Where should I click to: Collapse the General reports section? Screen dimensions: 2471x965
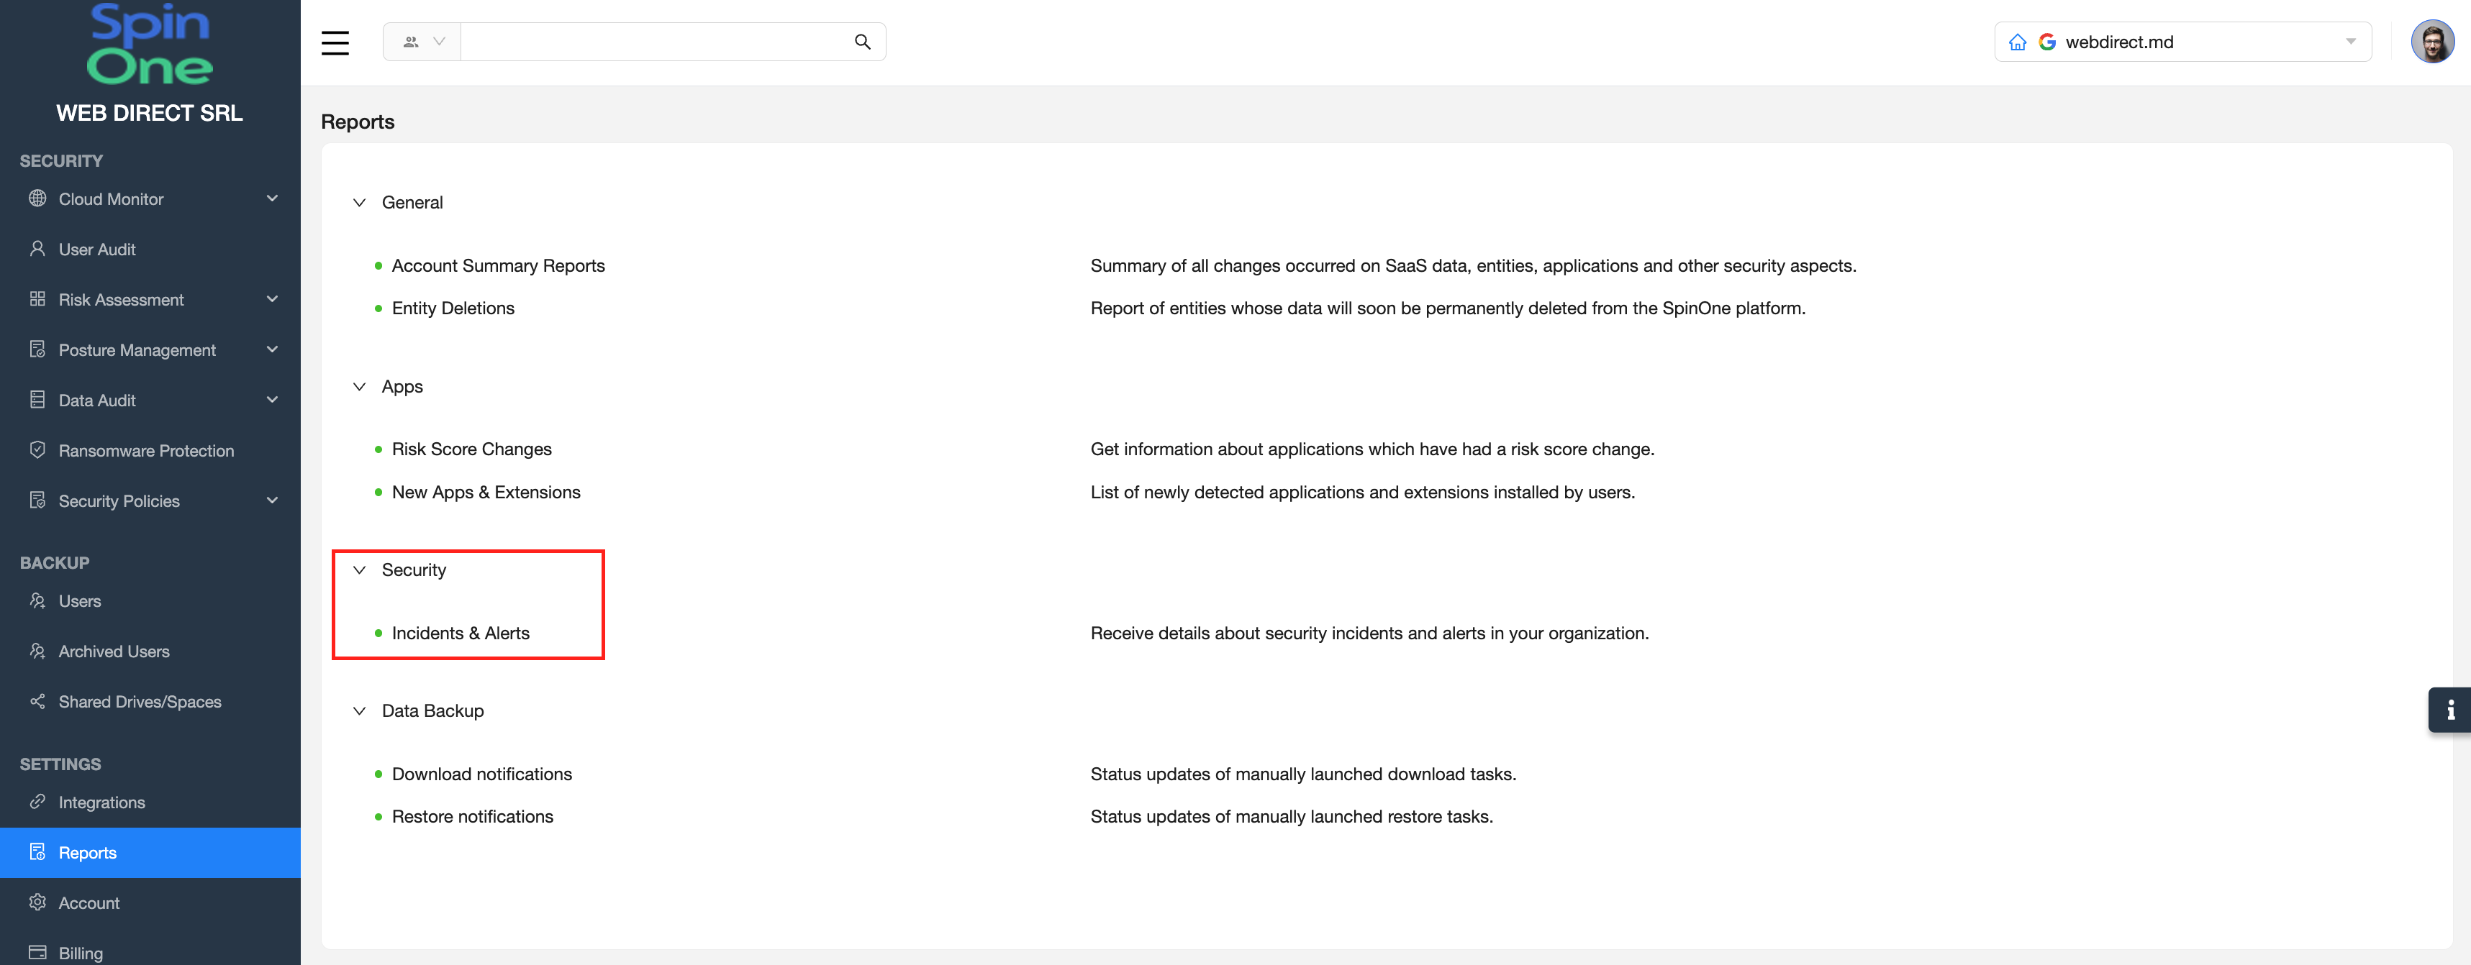click(x=360, y=202)
